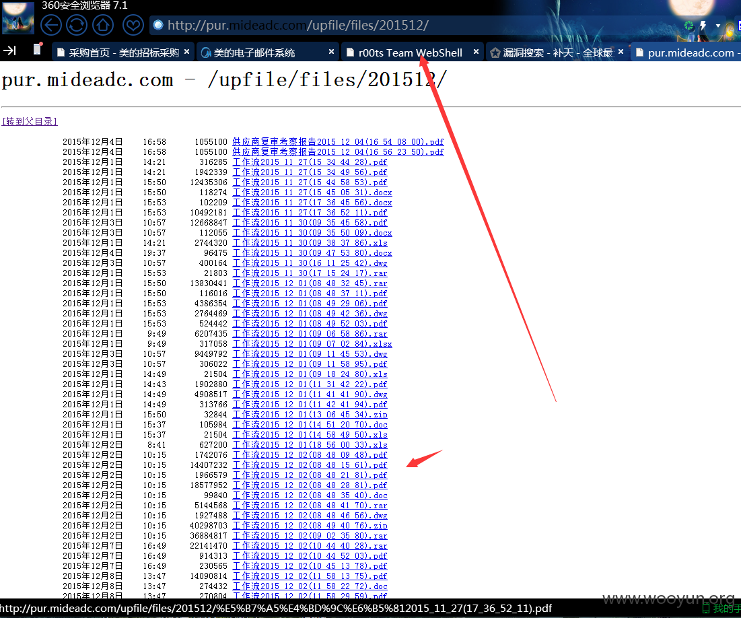The height and width of the screenshot is (618, 741).
Task: Open 工作流2015_11_27(17_36_45_56).docx
Action: 312,203
